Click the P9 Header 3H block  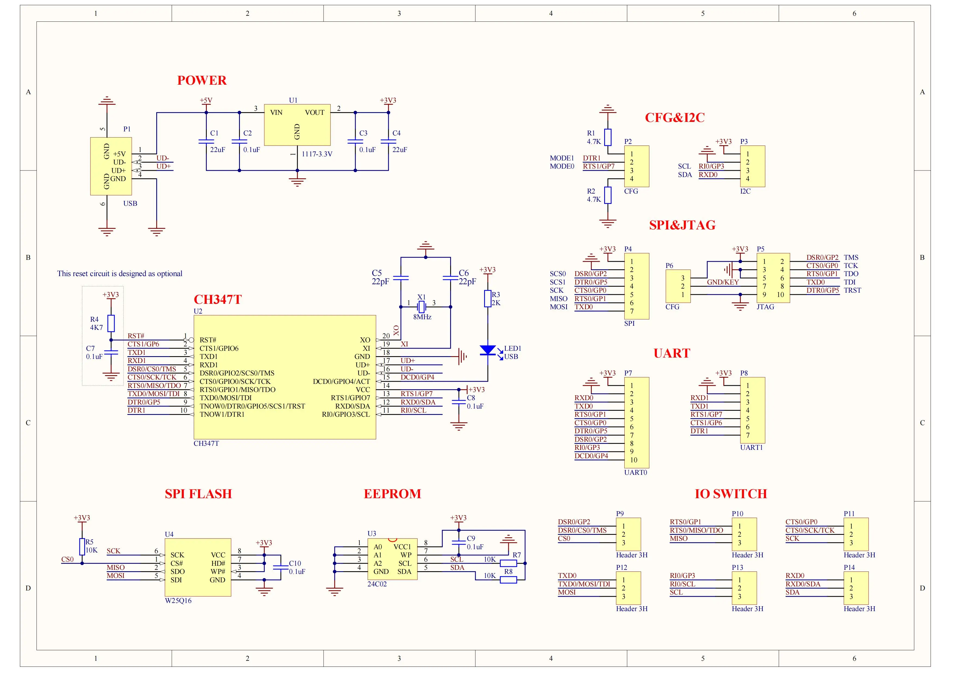[x=628, y=534]
